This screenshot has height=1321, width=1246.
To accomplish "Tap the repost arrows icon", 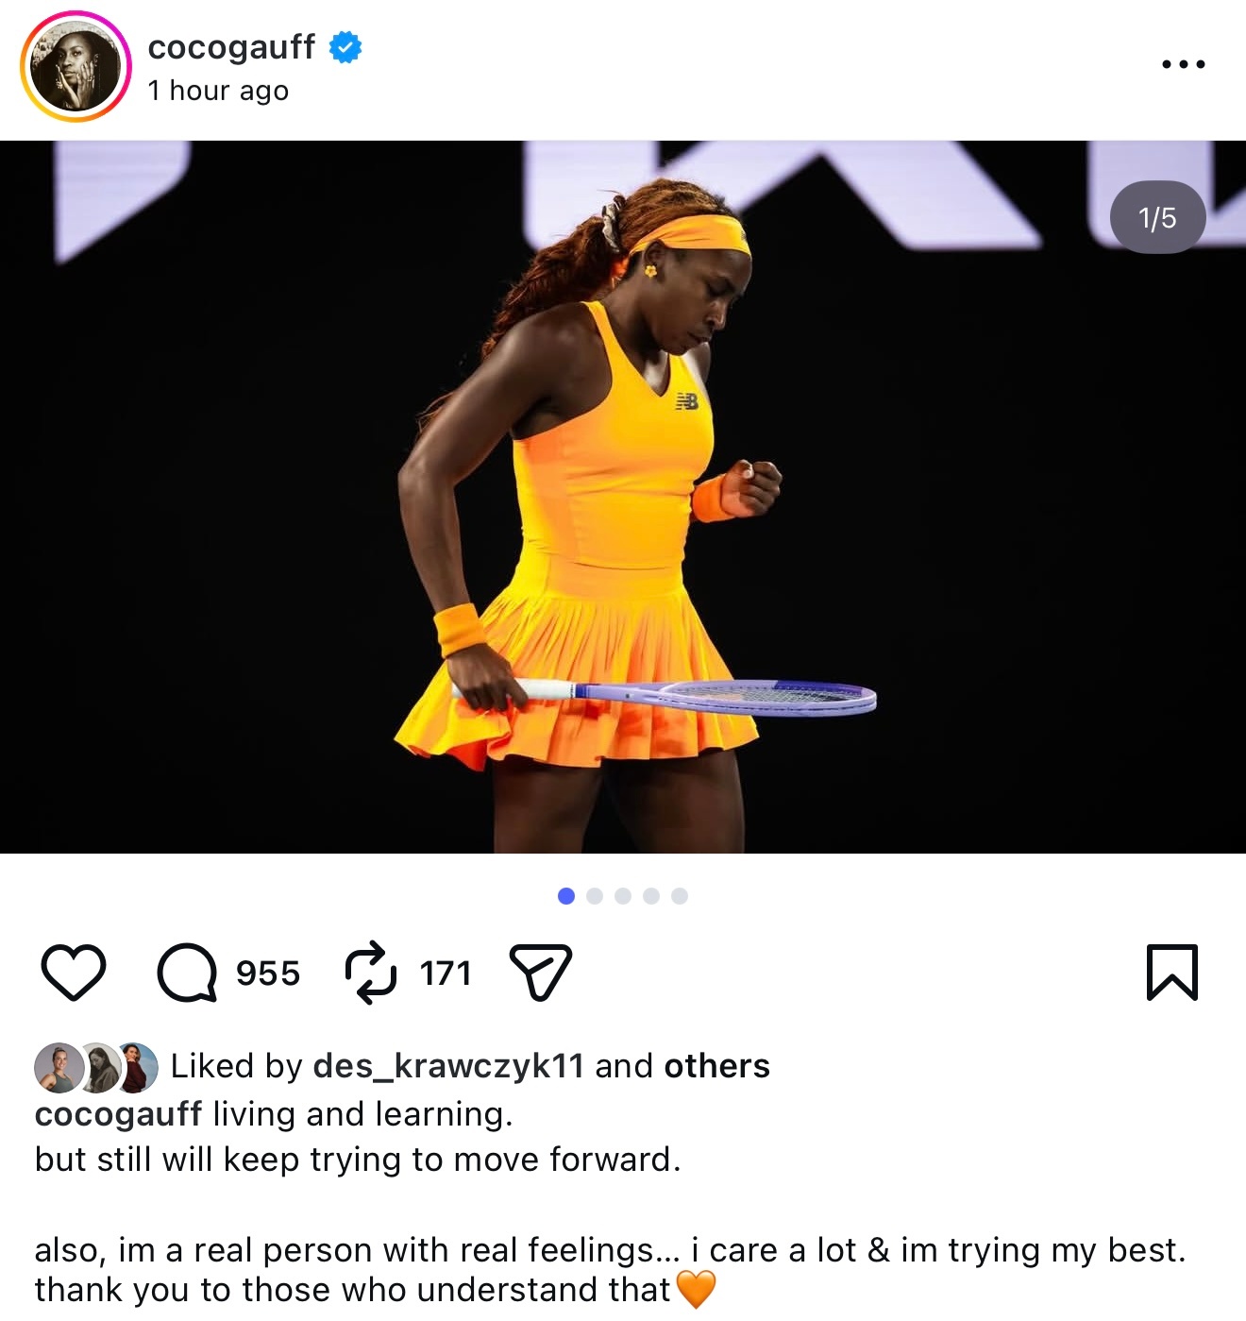I will (370, 972).
